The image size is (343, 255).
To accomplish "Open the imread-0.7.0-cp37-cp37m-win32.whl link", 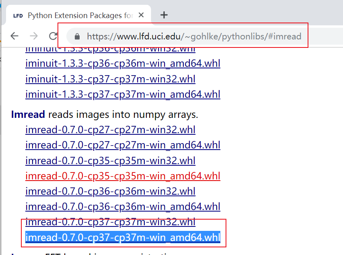I will (x=110, y=222).
